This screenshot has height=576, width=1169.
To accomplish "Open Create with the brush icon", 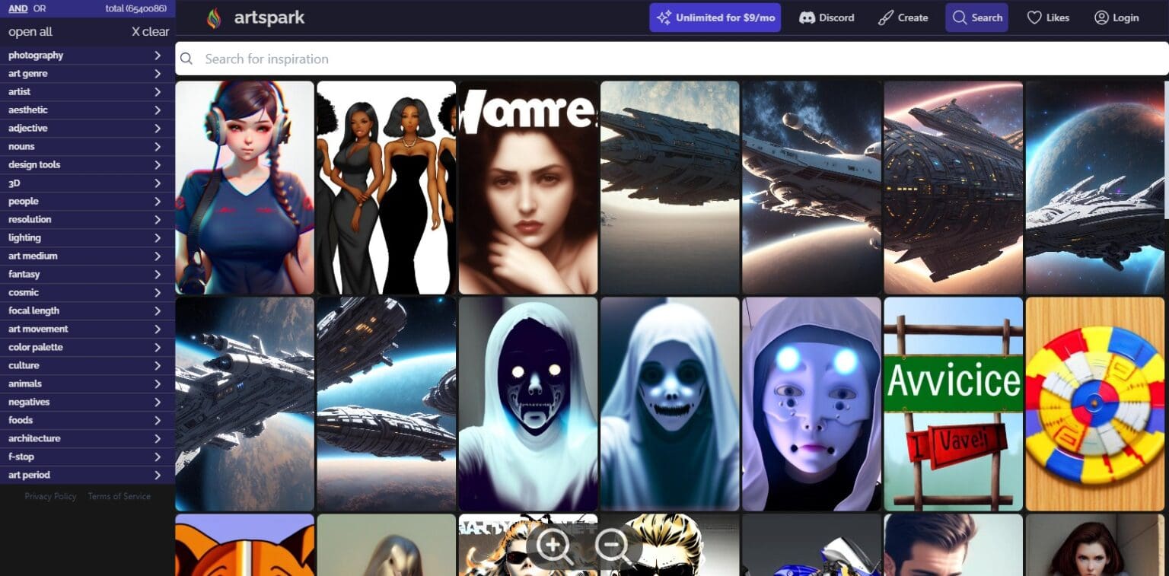I will click(885, 18).
